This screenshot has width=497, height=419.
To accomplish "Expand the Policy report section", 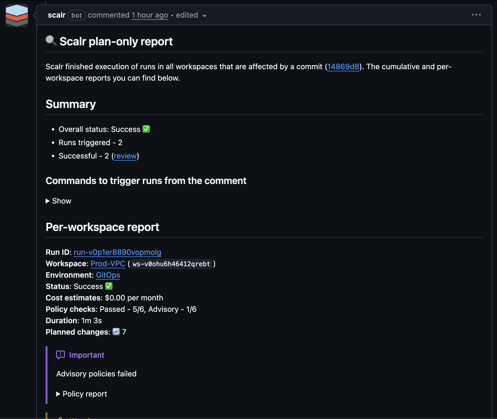I will coord(81,394).
